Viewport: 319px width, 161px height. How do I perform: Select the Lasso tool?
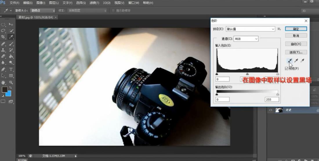[3, 31]
